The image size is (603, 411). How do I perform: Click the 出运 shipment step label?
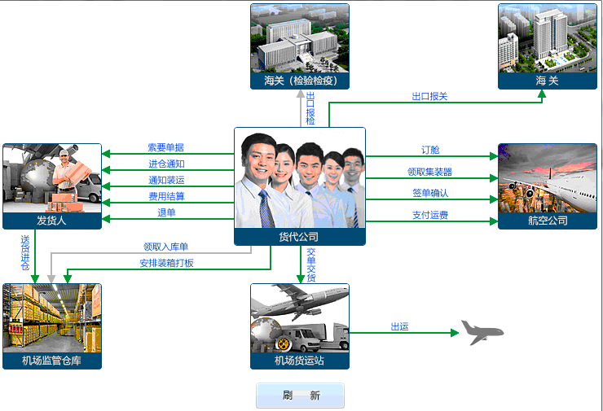pos(399,327)
